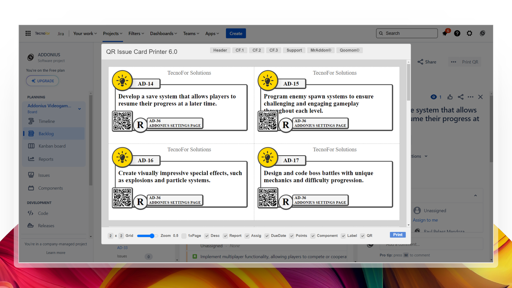Open notifications bell icon
The image size is (512, 288).
445,33
